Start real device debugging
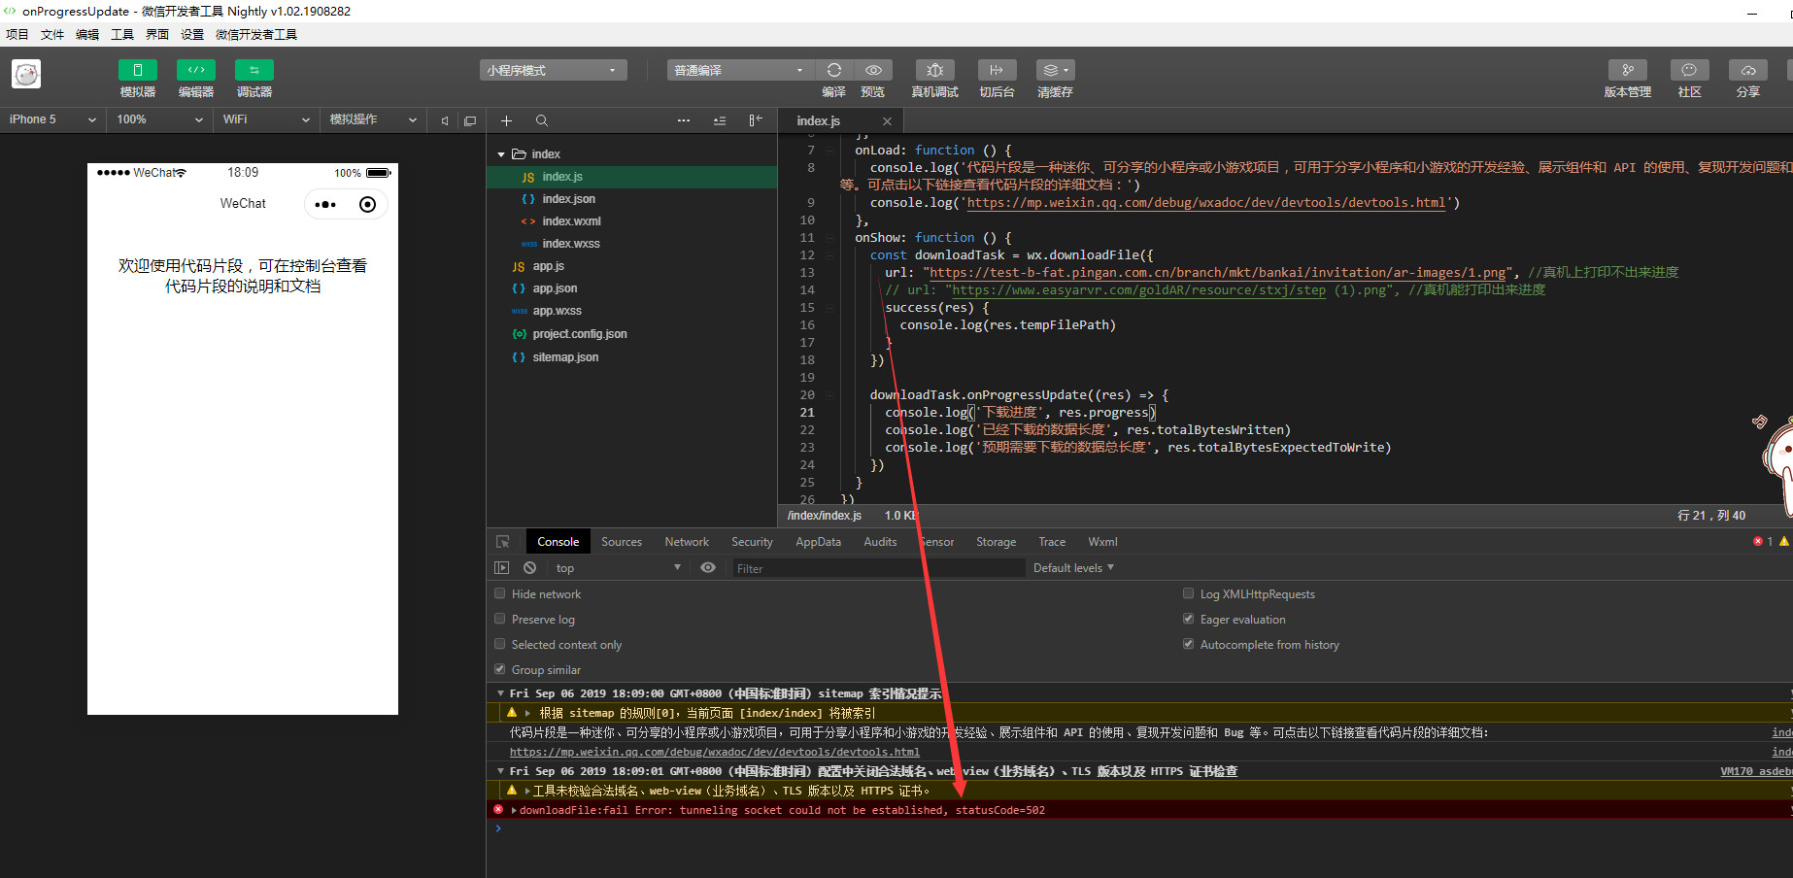The height and width of the screenshot is (878, 1793). (x=935, y=70)
